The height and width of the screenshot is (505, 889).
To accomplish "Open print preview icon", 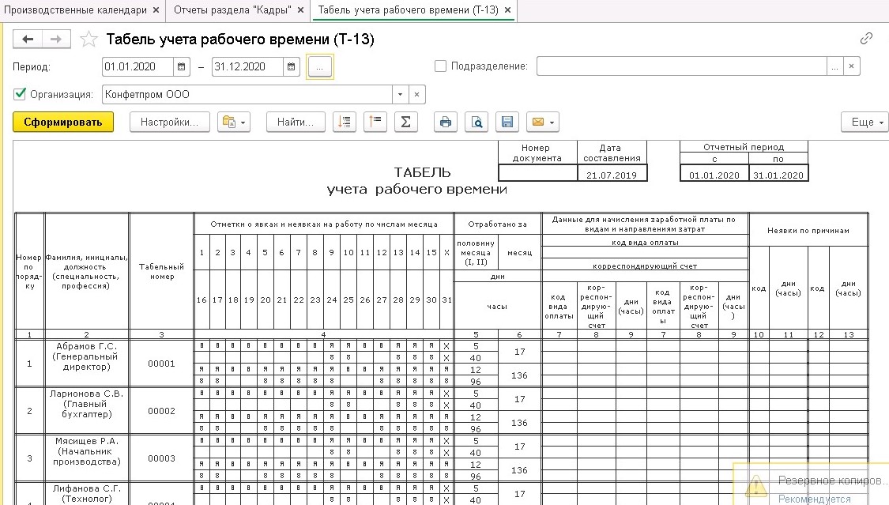I will [477, 122].
